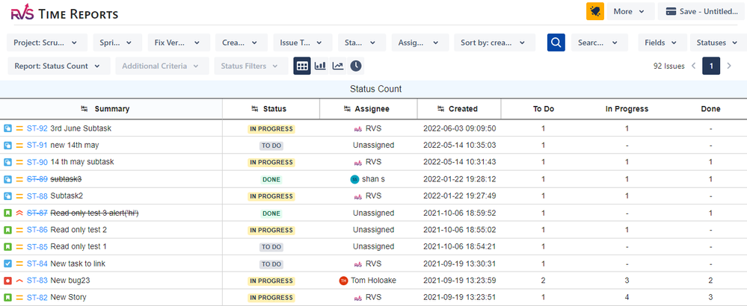
Task: Open issue link ST-83
Action: [37, 281]
